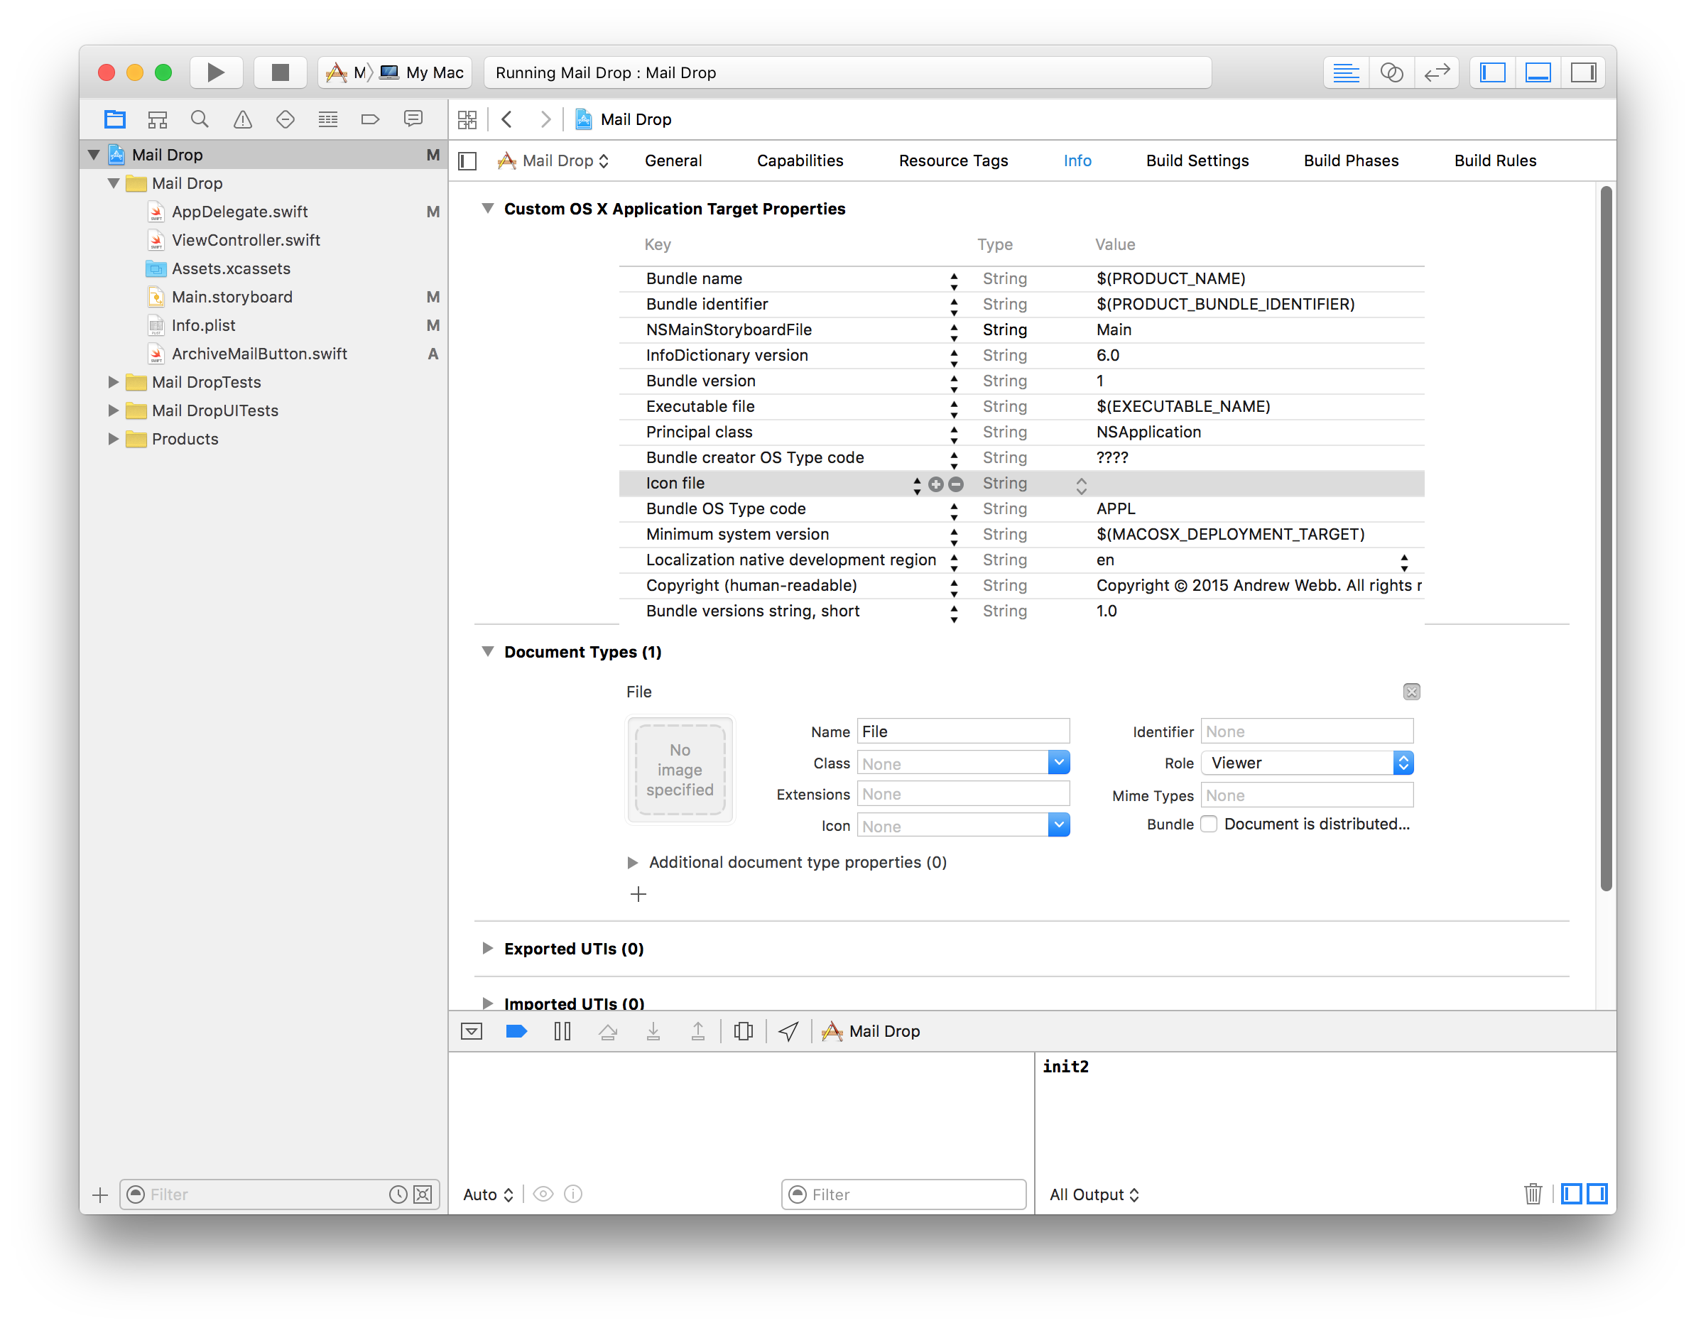1696x1328 pixels.
Task: Run the app with the Play button
Action: [x=216, y=72]
